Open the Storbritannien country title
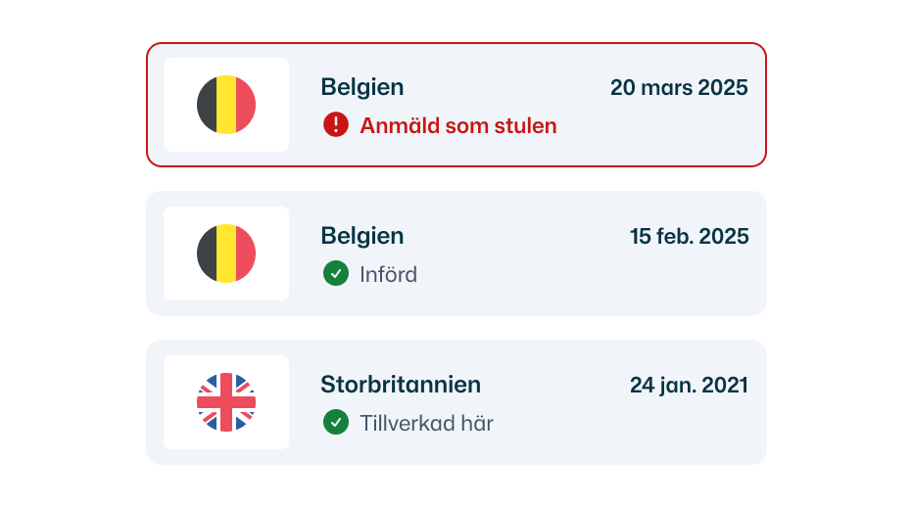Image resolution: width=913 pixels, height=507 pixels. (401, 385)
